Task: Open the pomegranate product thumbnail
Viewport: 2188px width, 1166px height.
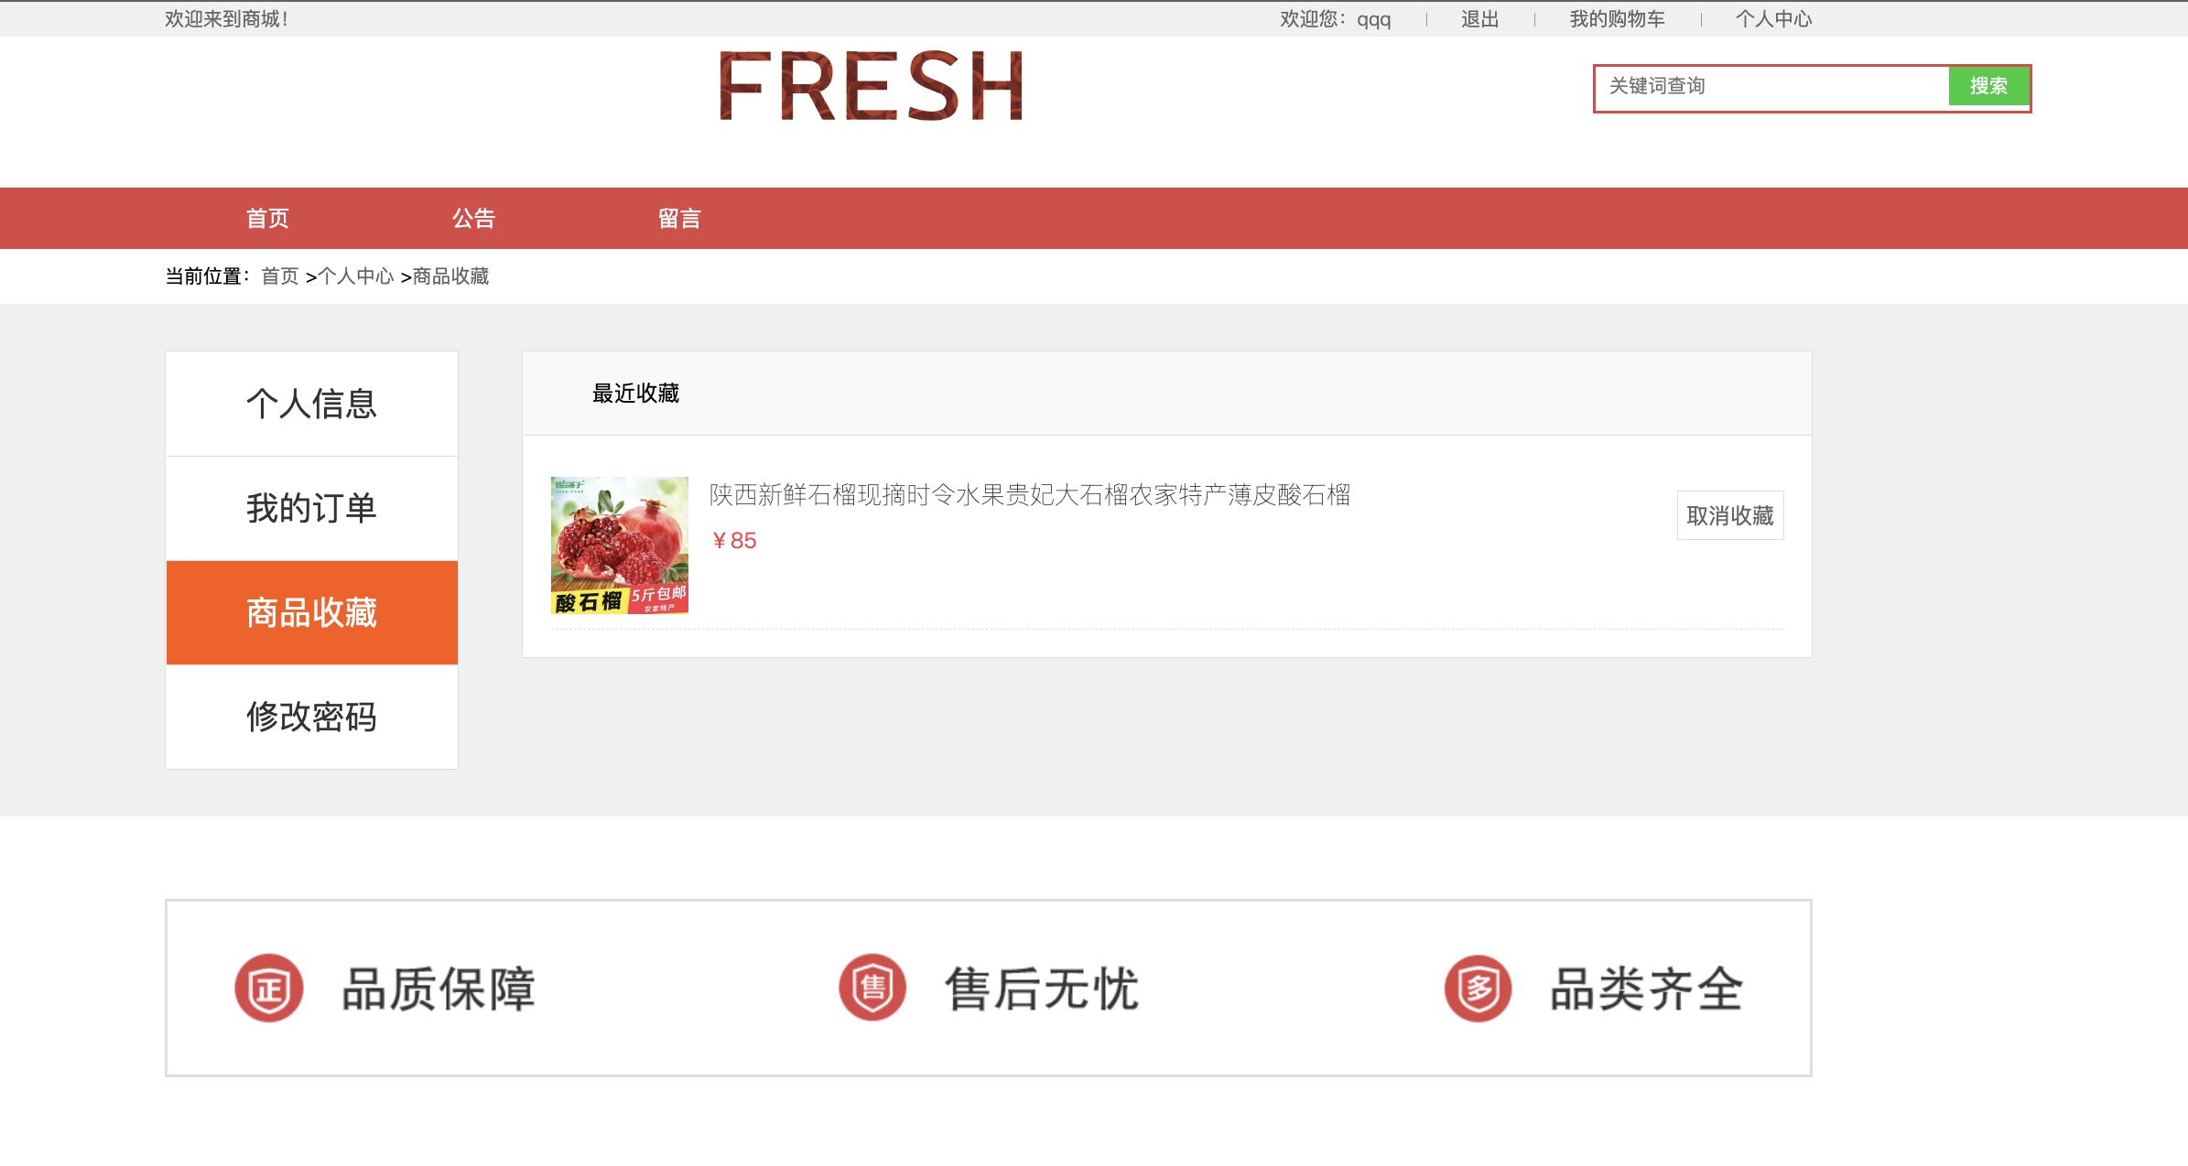Action: click(620, 545)
